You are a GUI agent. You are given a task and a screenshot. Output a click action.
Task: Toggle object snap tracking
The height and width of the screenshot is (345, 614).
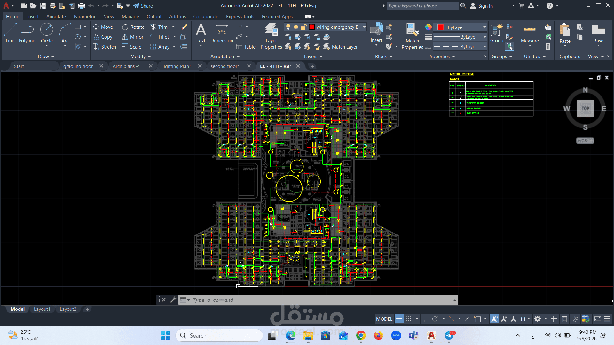point(468,319)
